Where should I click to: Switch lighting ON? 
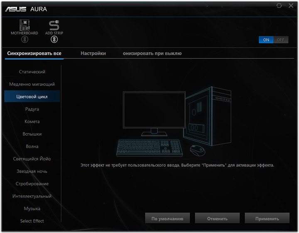click(x=266, y=40)
